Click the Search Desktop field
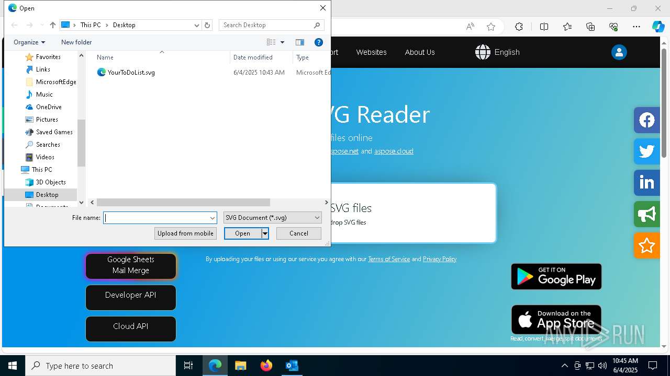 (271, 25)
